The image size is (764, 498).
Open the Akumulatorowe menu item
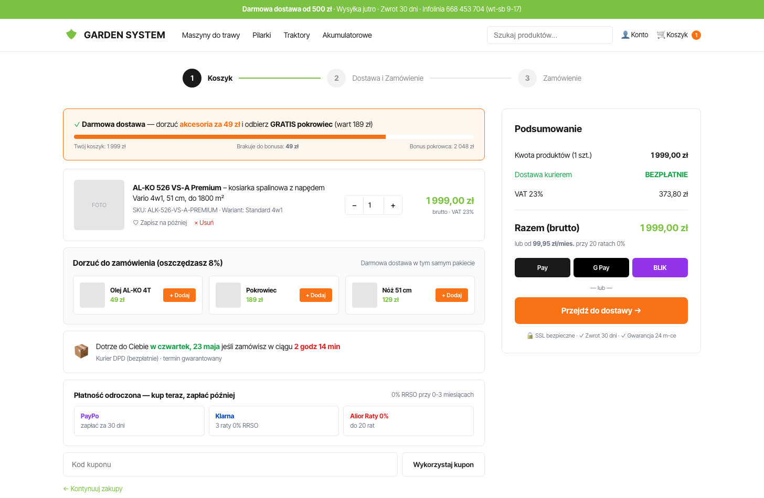(x=347, y=35)
